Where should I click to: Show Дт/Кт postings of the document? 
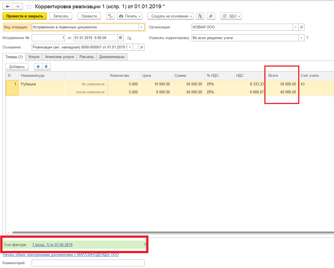pos(110,16)
